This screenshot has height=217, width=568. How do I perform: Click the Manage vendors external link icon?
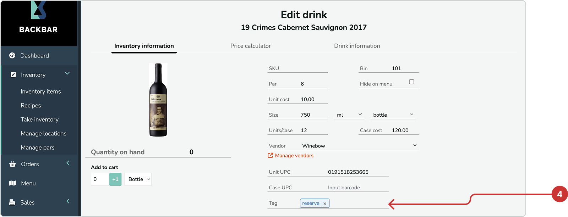271,155
